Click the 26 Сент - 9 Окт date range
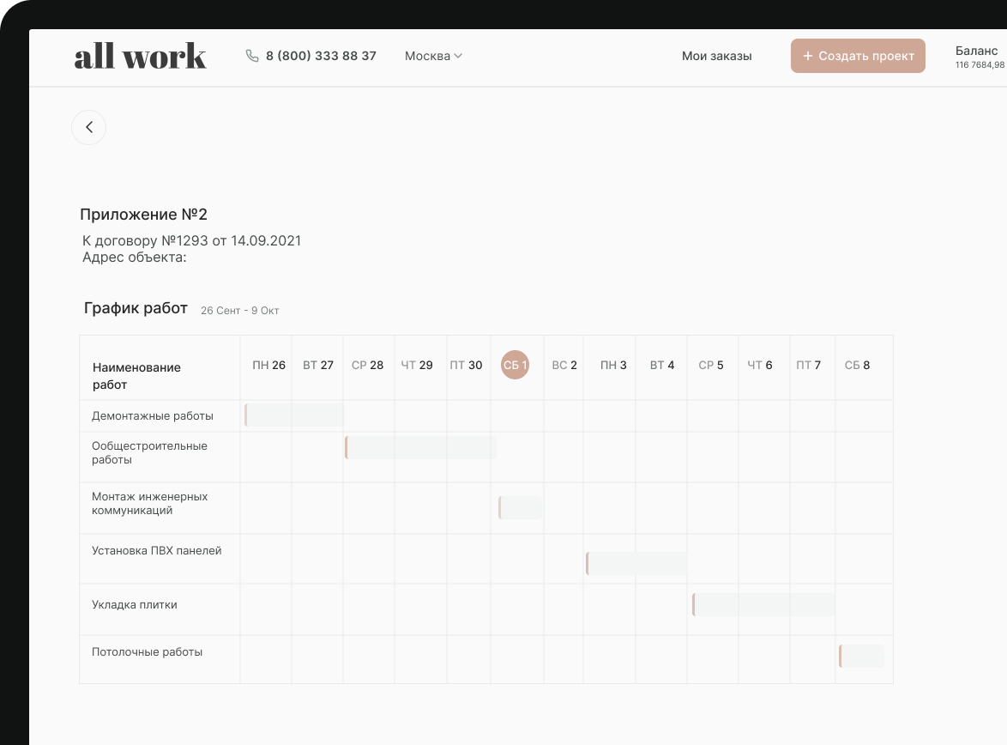The image size is (1007, 745). [x=240, y=311]
